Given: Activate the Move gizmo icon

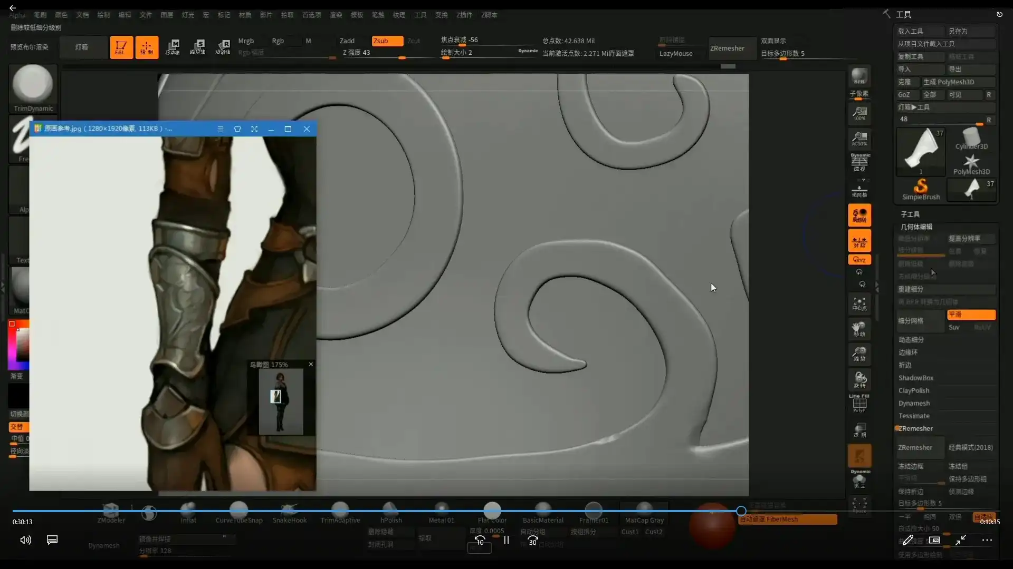Looking at the screenshot, I should pyautogui.click(x=173, y=47).
